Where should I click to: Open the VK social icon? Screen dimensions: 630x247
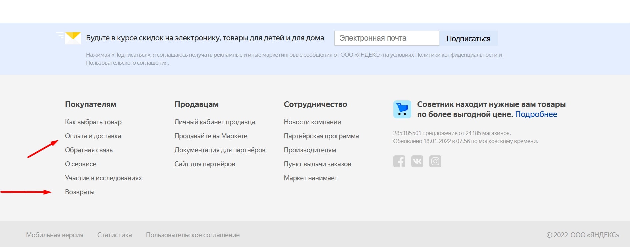(x=417, y=161)
